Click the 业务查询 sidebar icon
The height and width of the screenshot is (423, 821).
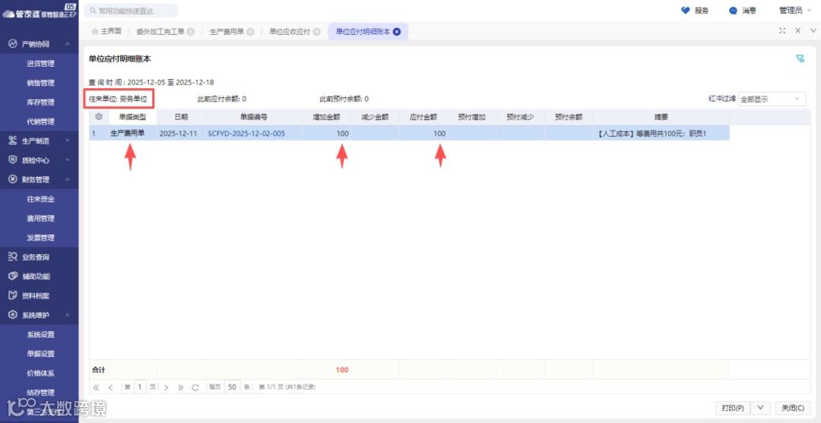tap(13, 257)
